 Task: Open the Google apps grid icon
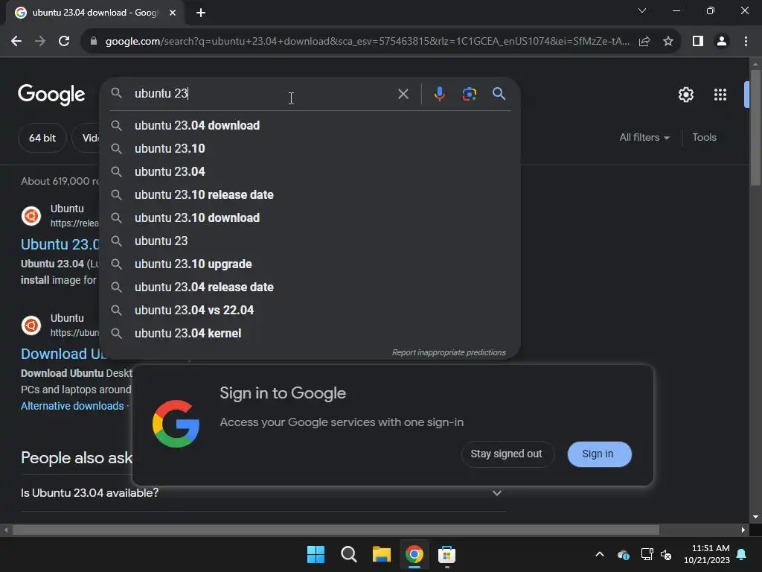point(720,95)
